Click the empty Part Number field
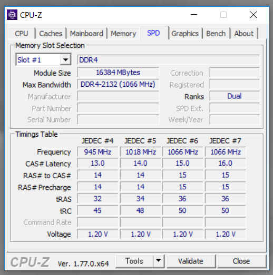The image size is (273, 275). [118, 108]
